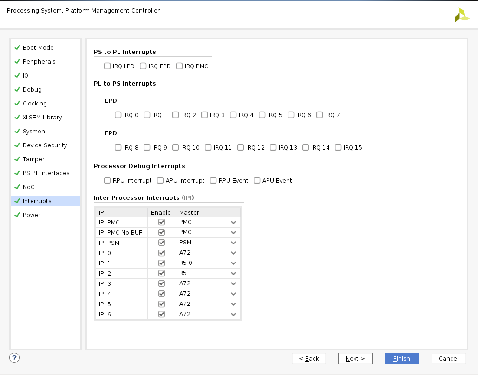Expand the IPI 1 master dropdown
This screenshot has height=375, width=478.
[233, 263]
